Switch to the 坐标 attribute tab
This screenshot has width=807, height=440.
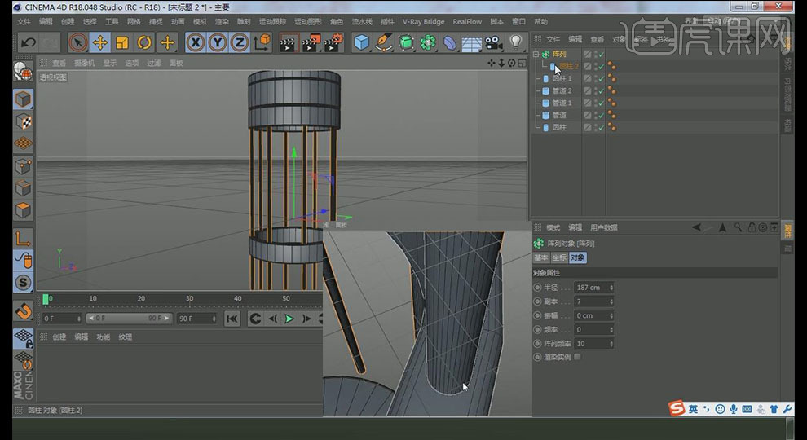click(559, 257)
